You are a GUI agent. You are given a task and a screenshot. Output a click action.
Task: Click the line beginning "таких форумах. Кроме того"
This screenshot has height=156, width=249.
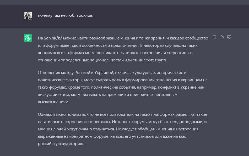coord(121,87)
